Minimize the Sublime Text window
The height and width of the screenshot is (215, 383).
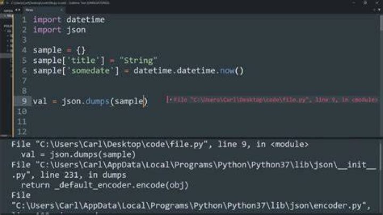tap(353, 3)
